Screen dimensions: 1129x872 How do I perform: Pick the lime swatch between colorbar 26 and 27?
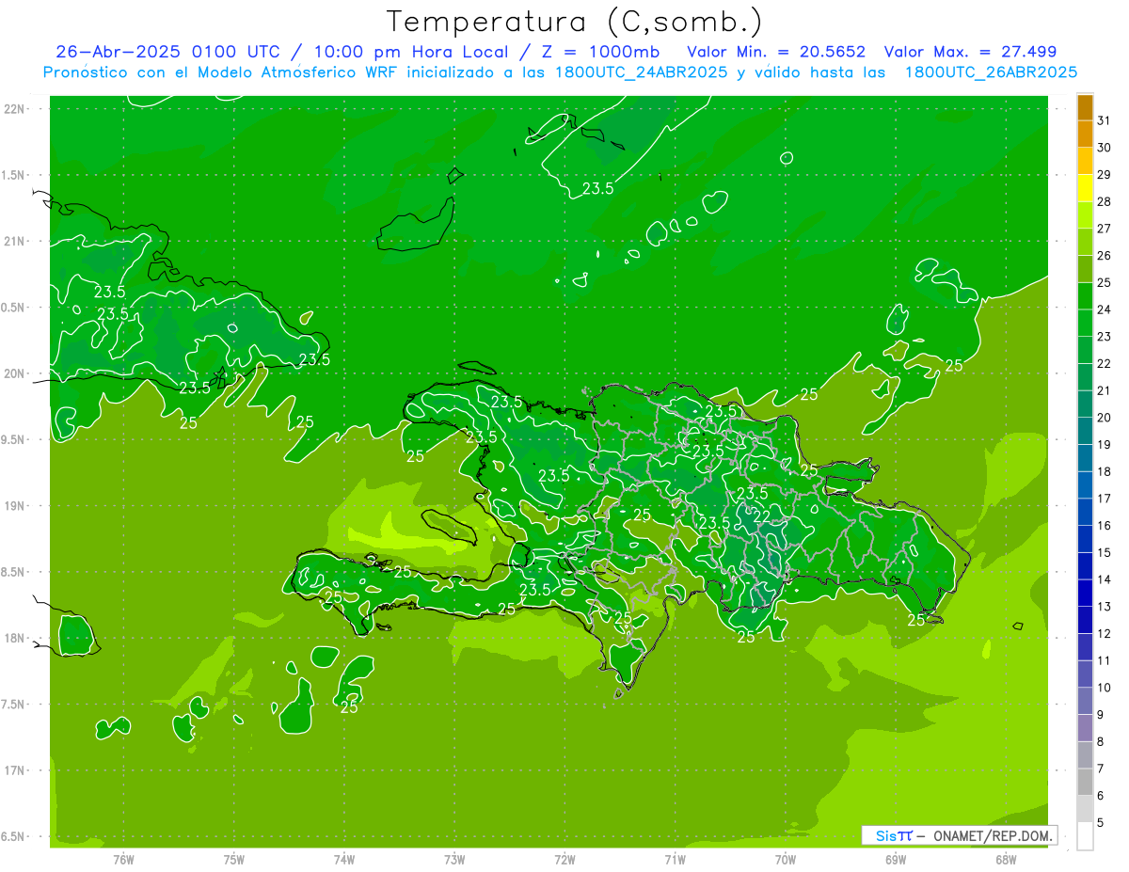[x=1085, y=242]
